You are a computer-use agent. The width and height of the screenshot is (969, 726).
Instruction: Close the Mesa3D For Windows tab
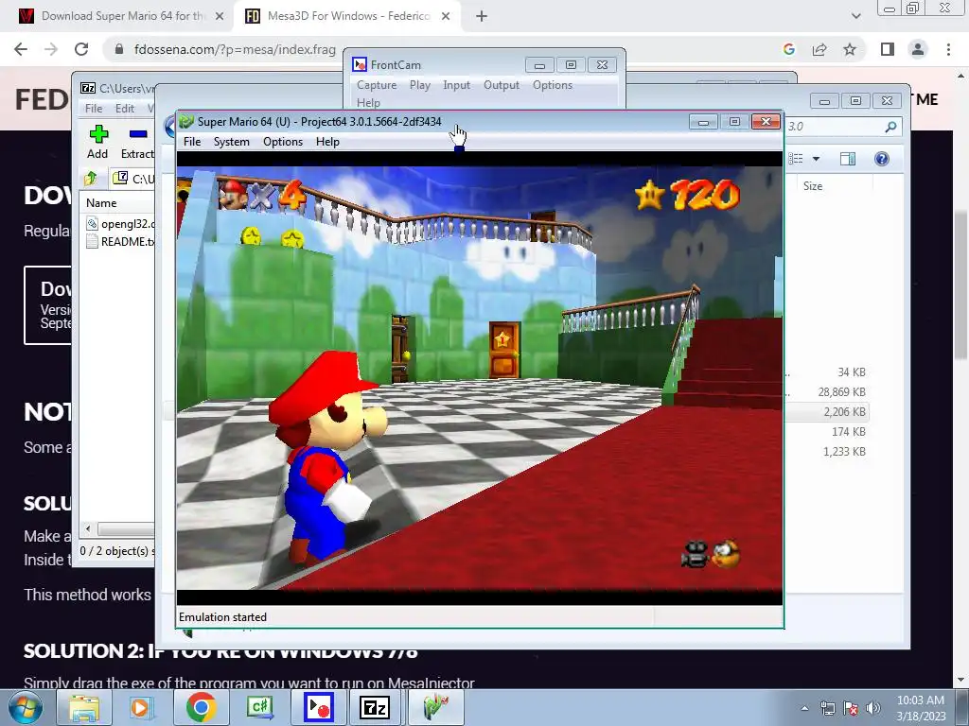click(446, 16)
